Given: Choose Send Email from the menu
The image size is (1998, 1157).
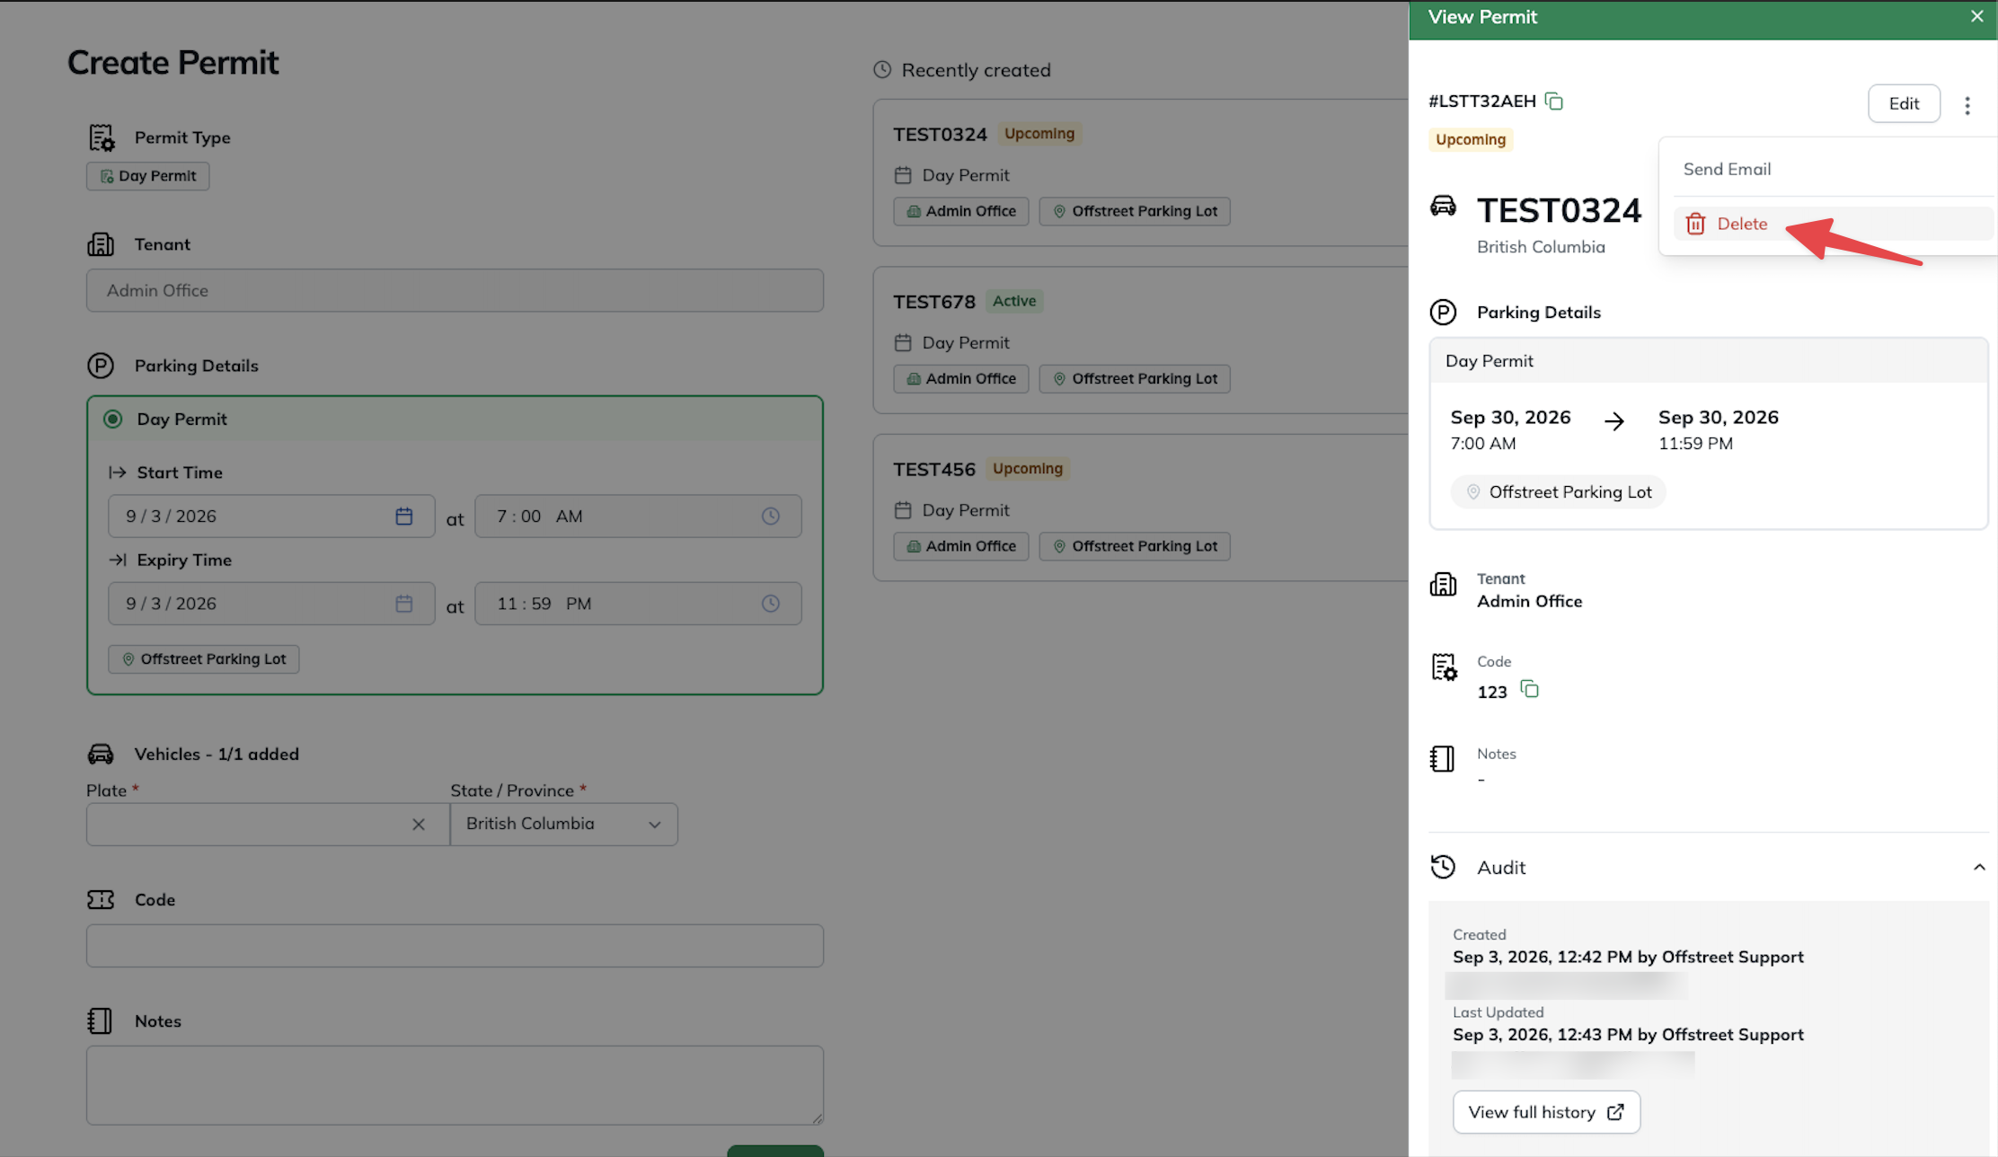Looking at the screenshot, I should (1727, 170).
